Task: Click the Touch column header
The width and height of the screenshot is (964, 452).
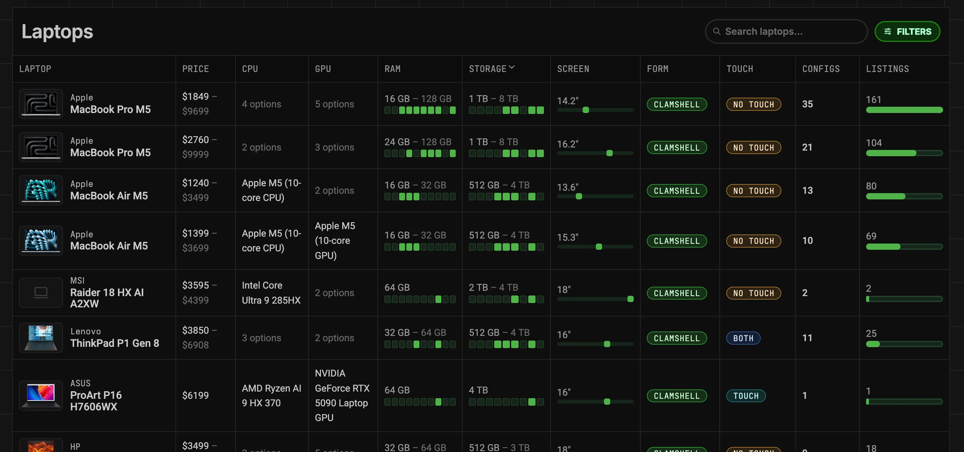Action: (x=739, y=69)
